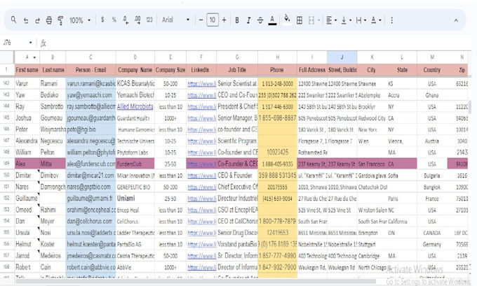Select row 1 header
477x286 pixels.
7,70
